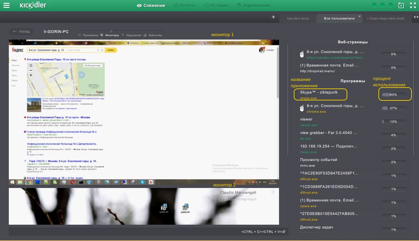
Task: Select the 'view grabber - Far 3.0.4040' row
Action: point(353,135)
